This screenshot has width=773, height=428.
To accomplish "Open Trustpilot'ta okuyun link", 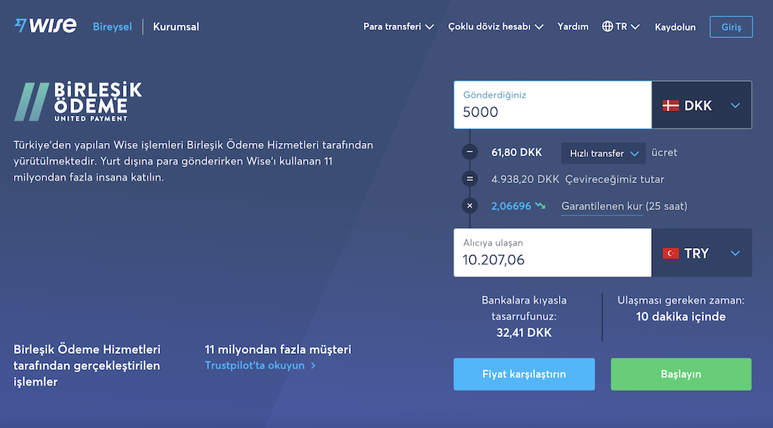I will [260, 365].
